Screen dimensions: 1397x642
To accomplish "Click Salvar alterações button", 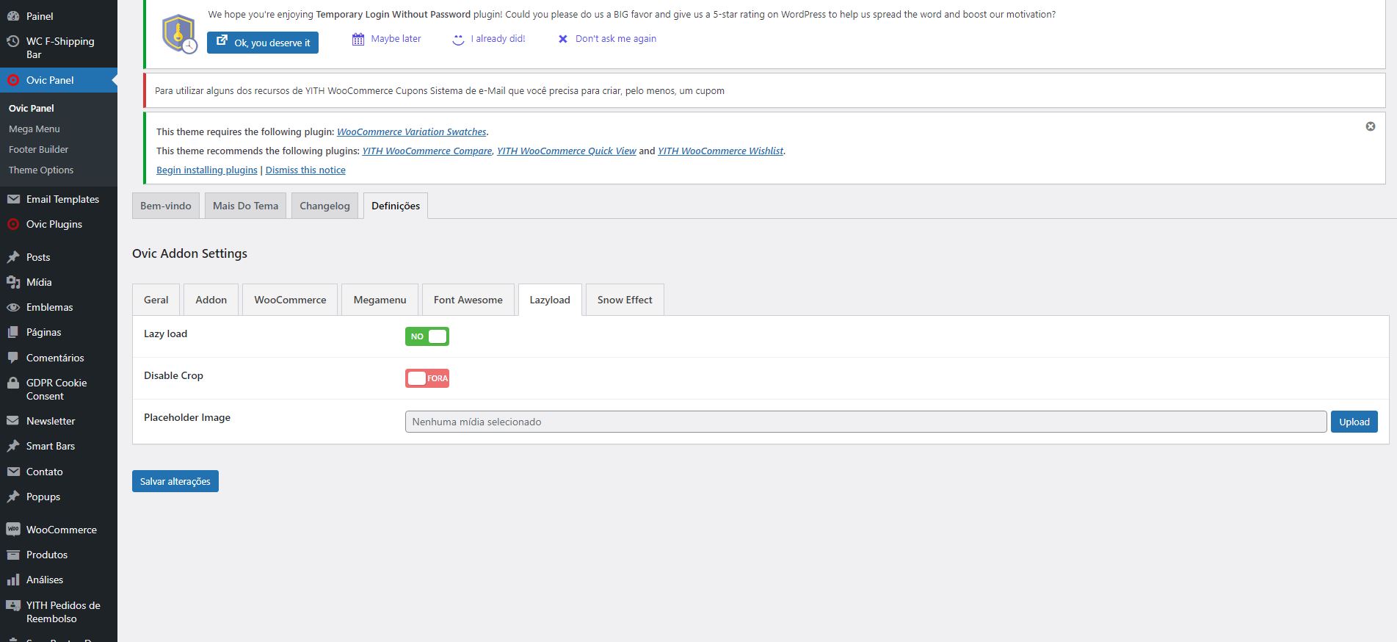I will click(175, 481).
